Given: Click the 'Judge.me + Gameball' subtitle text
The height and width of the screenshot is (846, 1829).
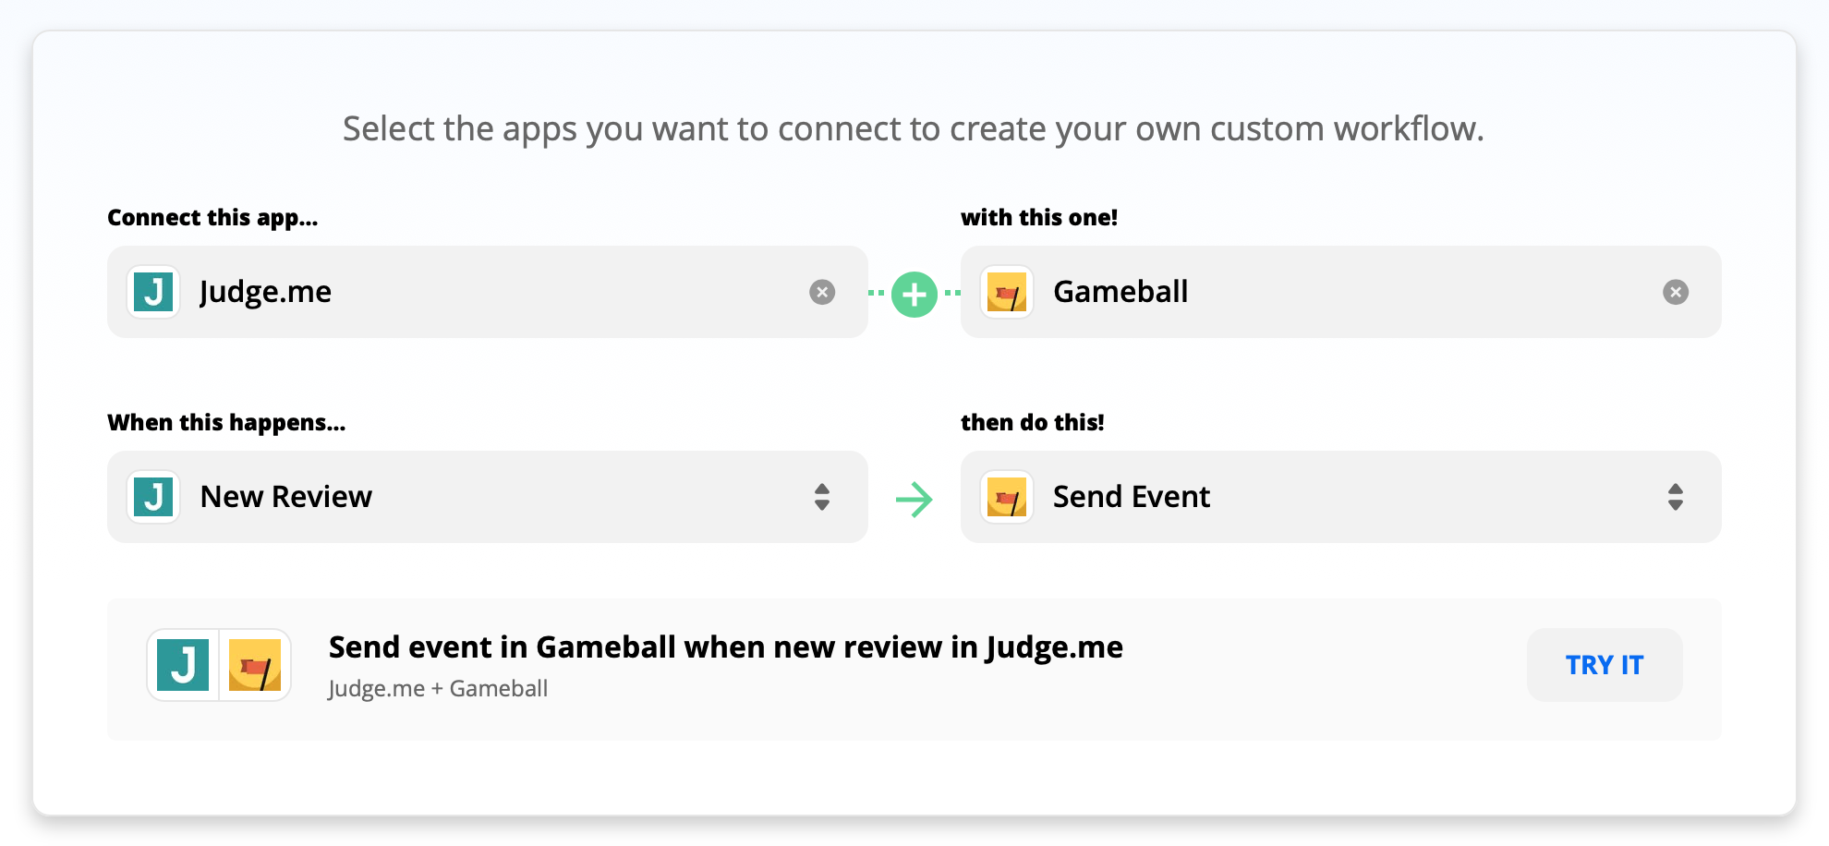Looking at the screenshot, I should tap(438, 689).
